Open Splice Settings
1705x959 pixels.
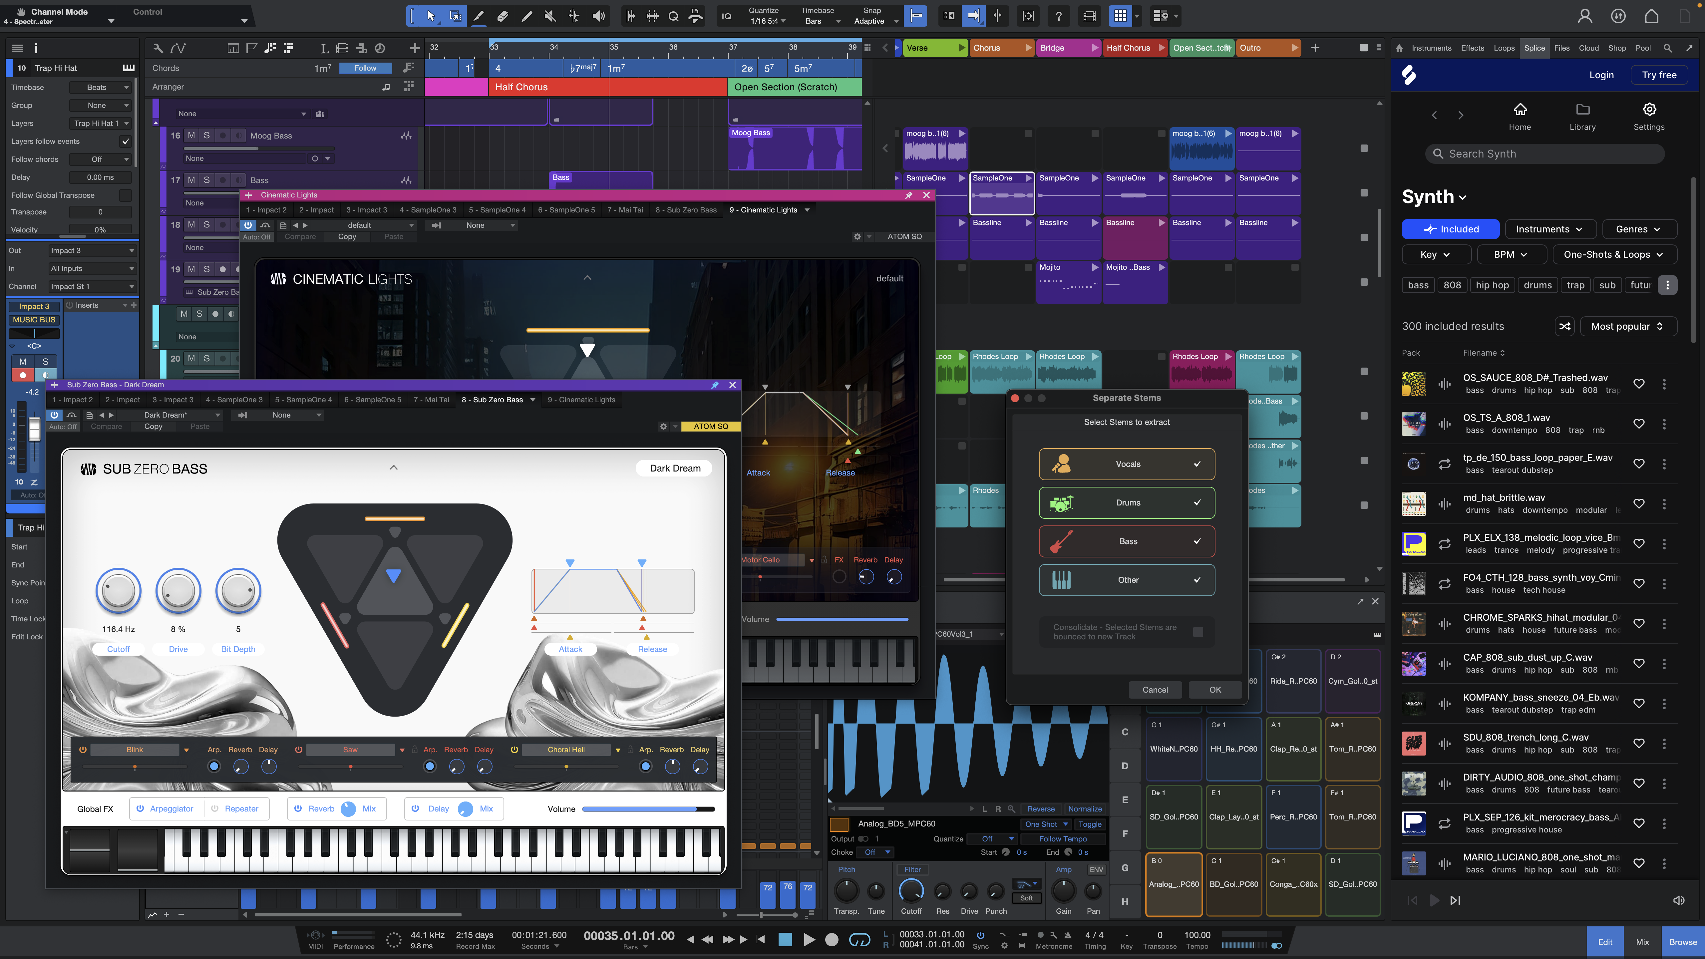point(1649,117)
